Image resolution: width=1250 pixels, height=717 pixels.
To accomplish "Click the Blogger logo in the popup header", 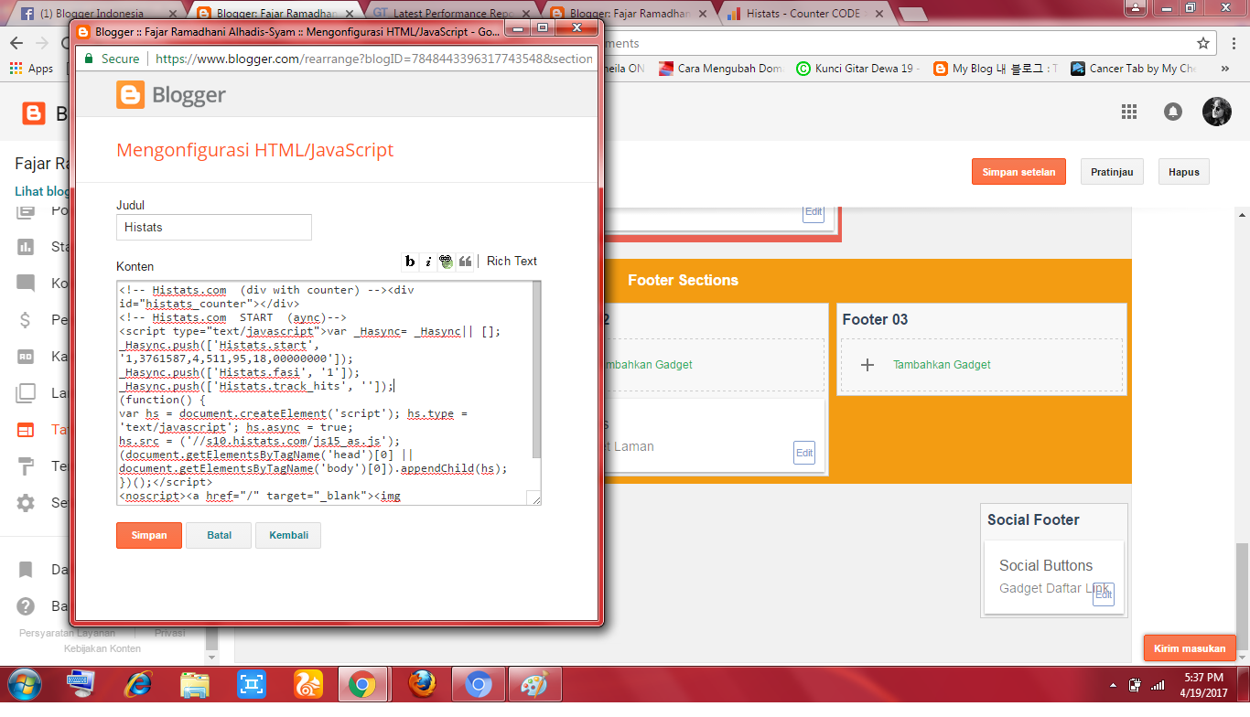I will tap(171, 95).
